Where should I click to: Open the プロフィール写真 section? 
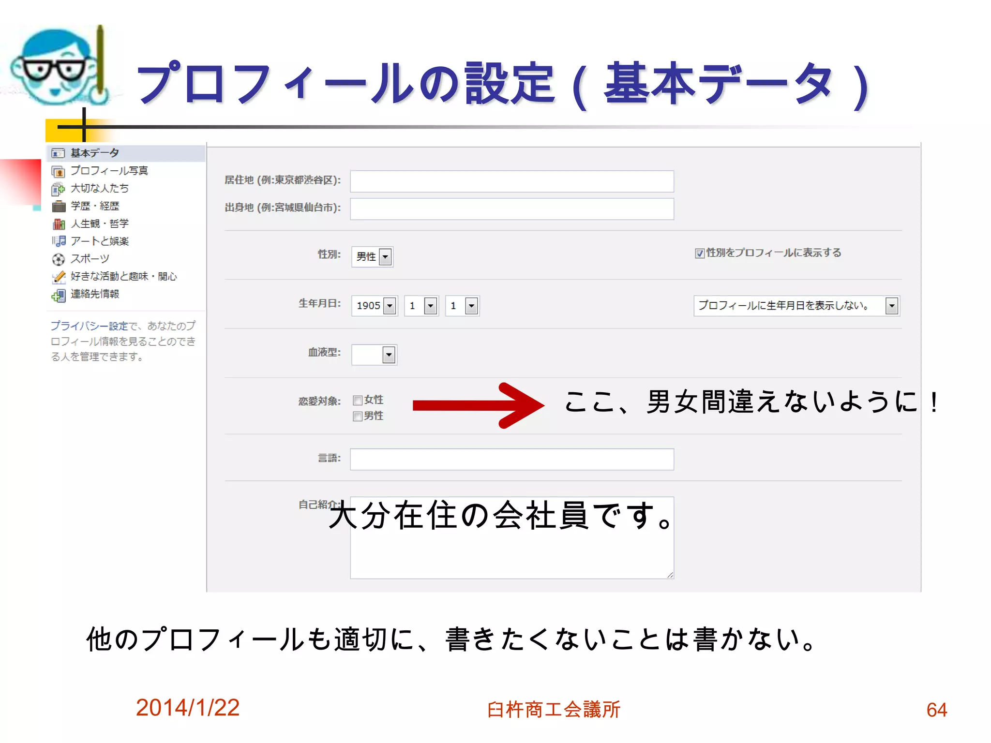pos(109,171)
